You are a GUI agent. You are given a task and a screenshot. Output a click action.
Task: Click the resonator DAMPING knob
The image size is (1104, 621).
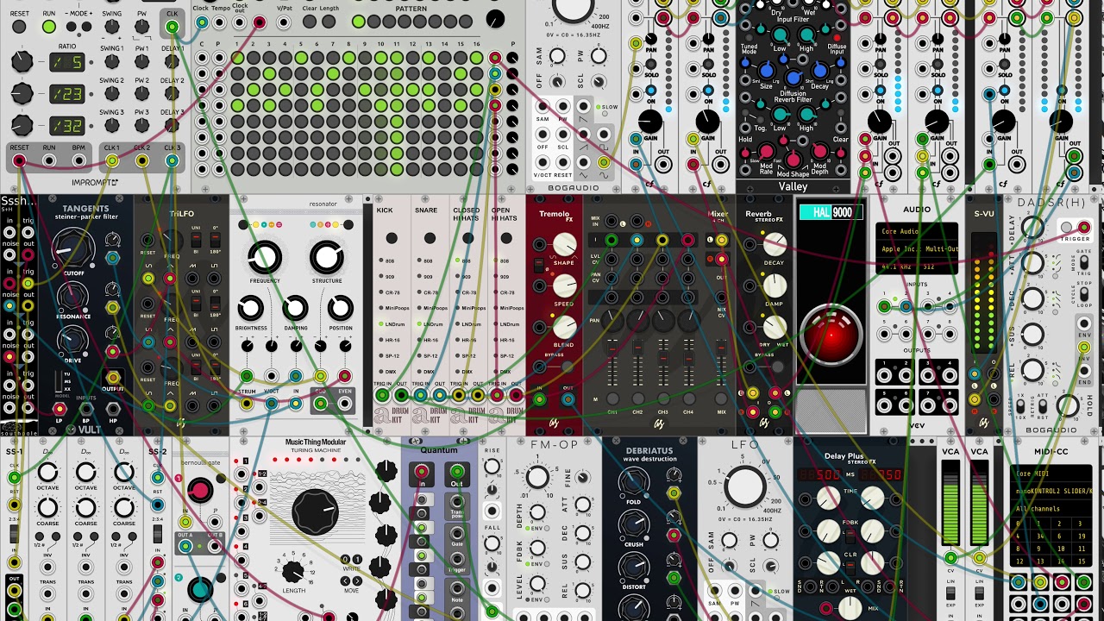tap(295, 308)
